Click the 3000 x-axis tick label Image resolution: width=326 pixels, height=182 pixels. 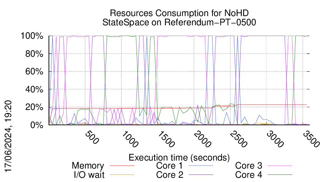click(x=275, y=139)
